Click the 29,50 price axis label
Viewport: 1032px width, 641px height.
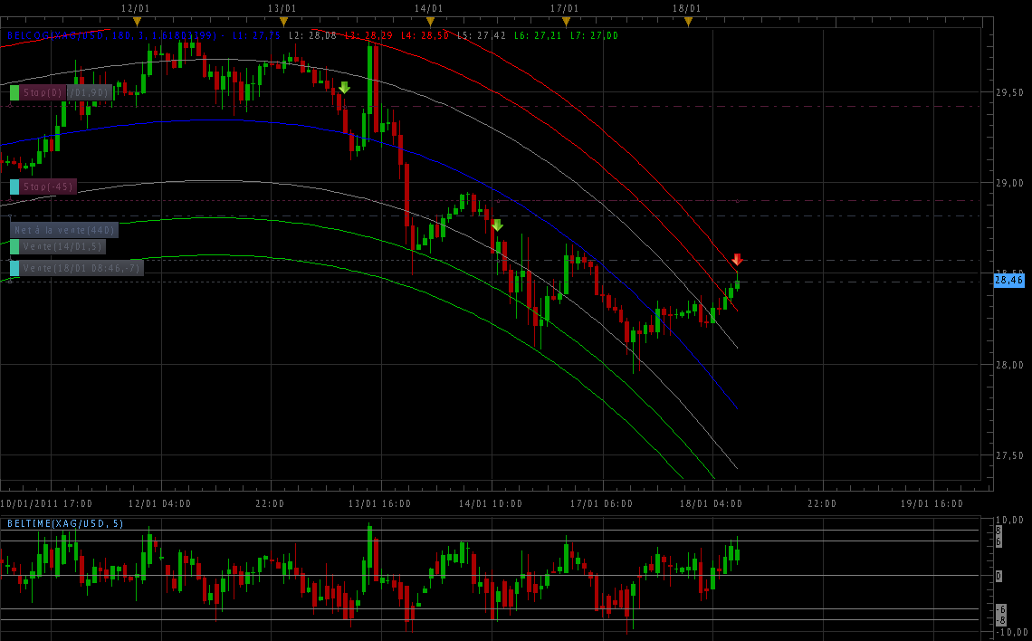click(x=1009, y=93)
